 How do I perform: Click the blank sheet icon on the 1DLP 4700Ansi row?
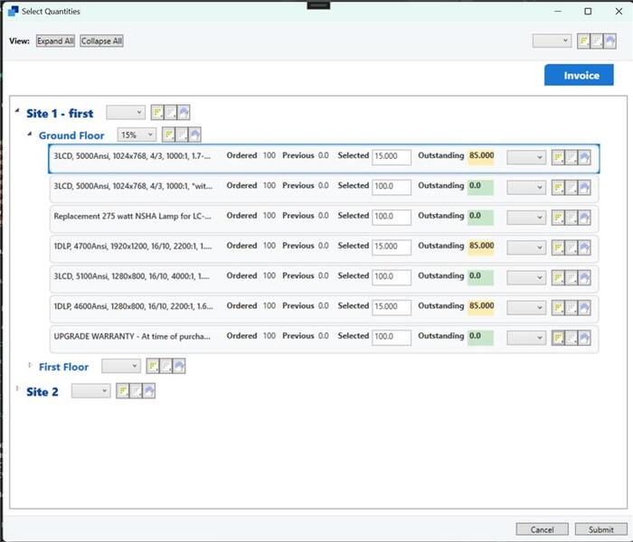tap(572, 248)
